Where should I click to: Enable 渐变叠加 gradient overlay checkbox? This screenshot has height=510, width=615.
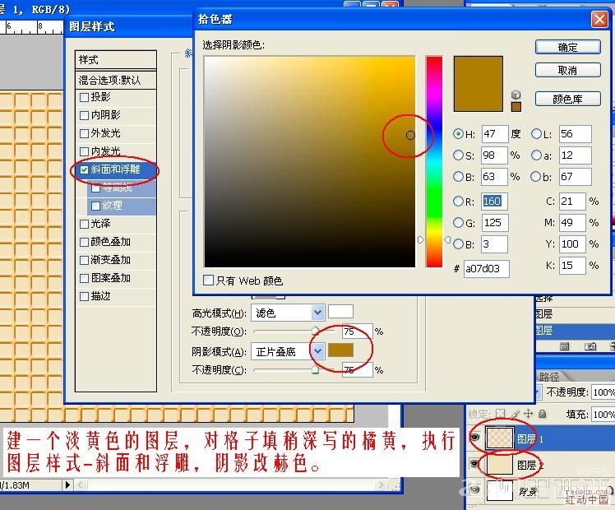point(84,260)
